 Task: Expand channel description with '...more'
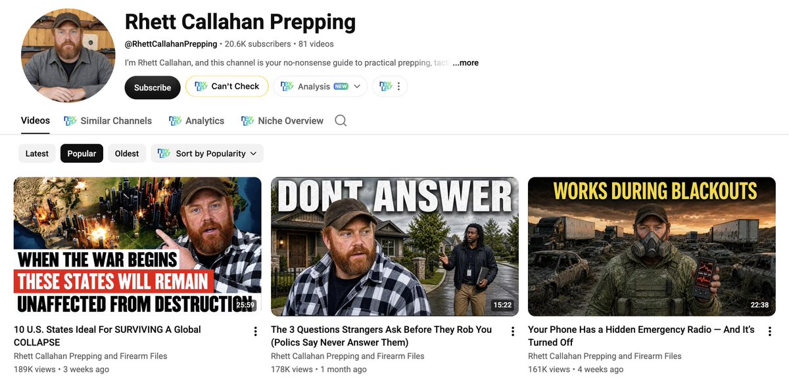point(466,63)
